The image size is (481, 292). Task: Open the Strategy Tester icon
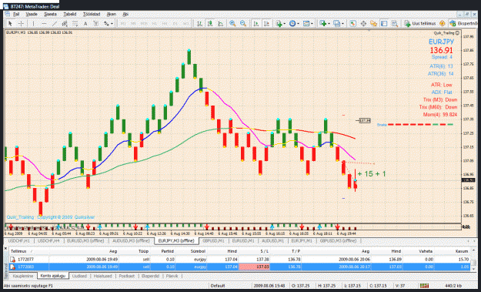coord(395,23)
